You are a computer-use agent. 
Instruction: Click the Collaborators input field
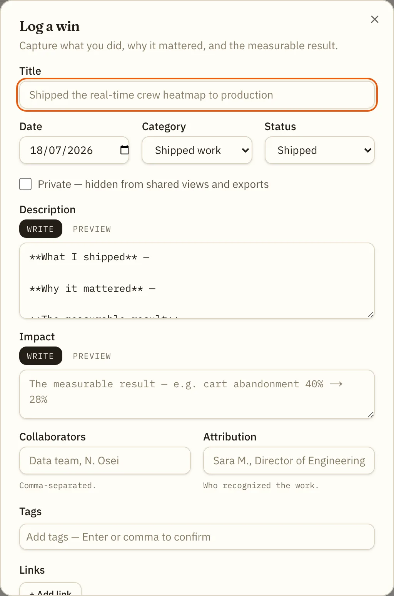[x=105, y=460]
